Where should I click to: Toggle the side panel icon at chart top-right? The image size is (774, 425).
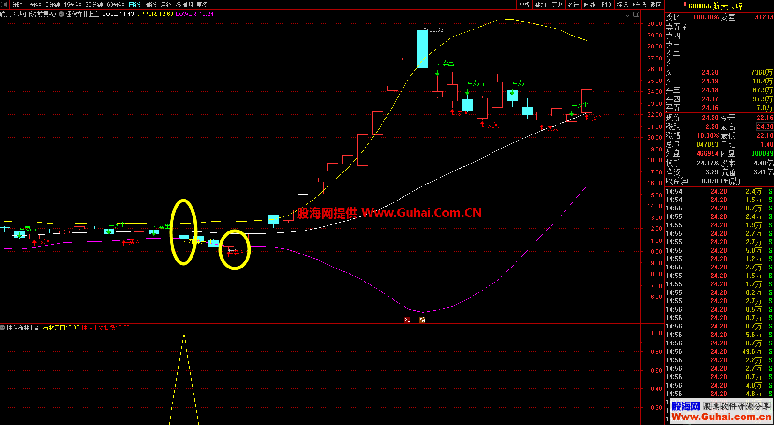pyautogui.click(x=636, y=14)
